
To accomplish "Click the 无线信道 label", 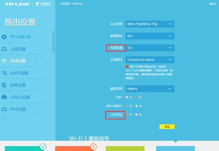I will point(116,48).
